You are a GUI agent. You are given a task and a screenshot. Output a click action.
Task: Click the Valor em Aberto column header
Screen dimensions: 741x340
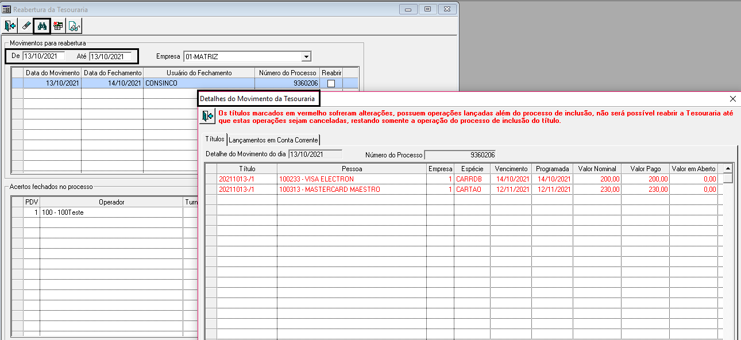pos(694,169)
